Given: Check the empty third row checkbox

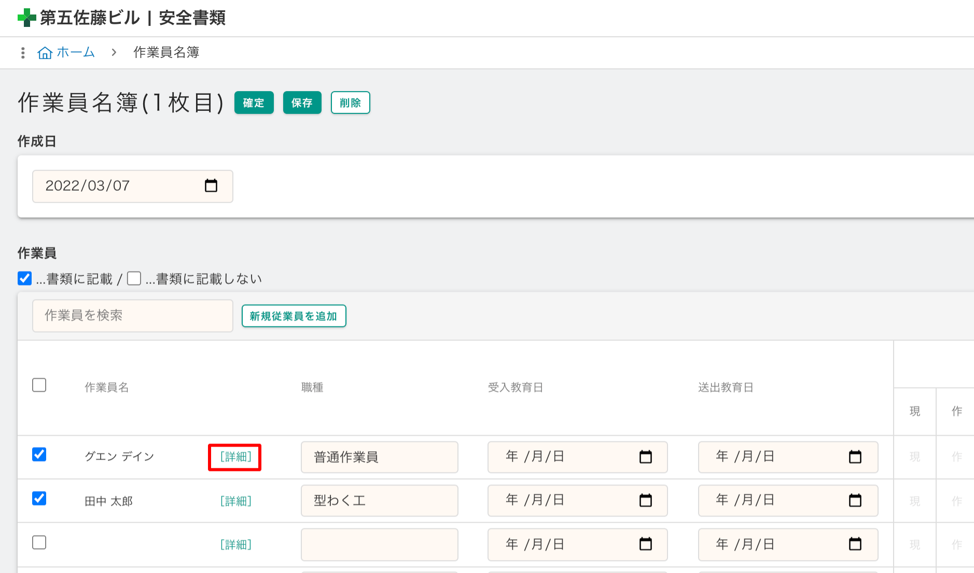Looking at the screenshot, I should 39,542.
